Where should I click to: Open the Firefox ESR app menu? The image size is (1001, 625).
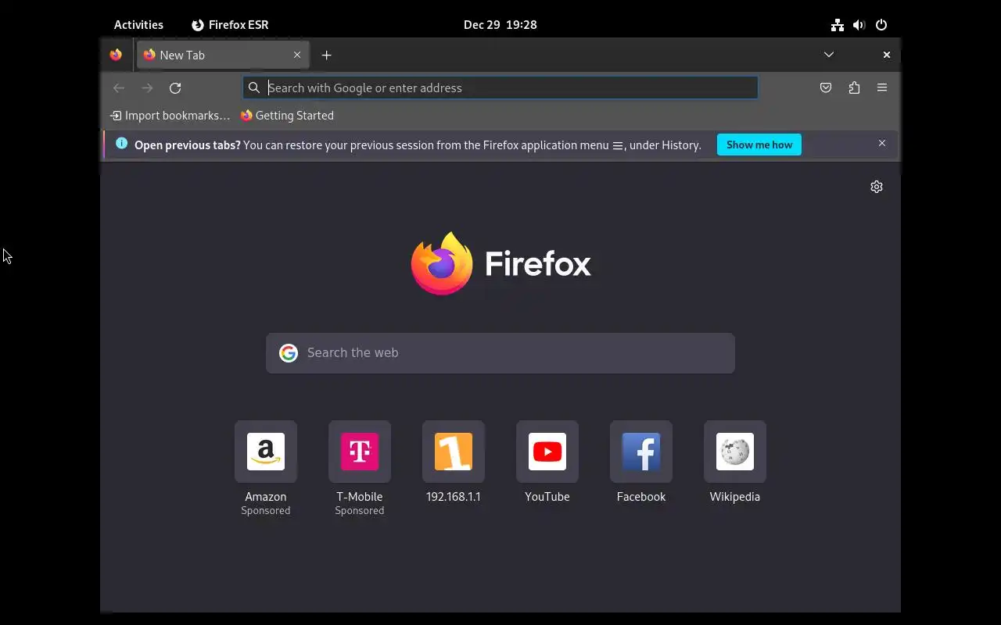tap(230, 25)
